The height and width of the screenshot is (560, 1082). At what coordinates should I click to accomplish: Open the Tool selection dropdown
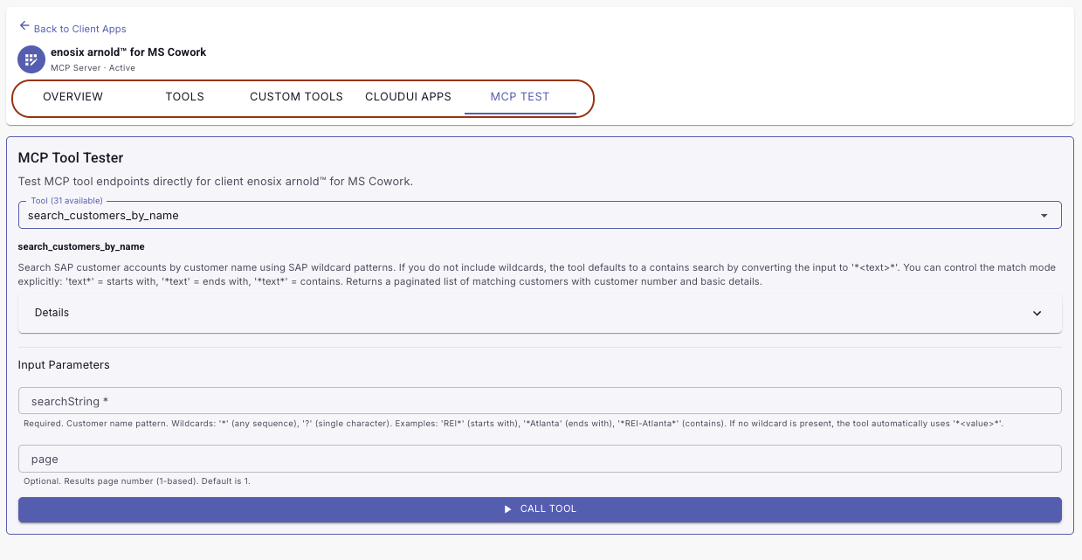click(x=540, y=215)
